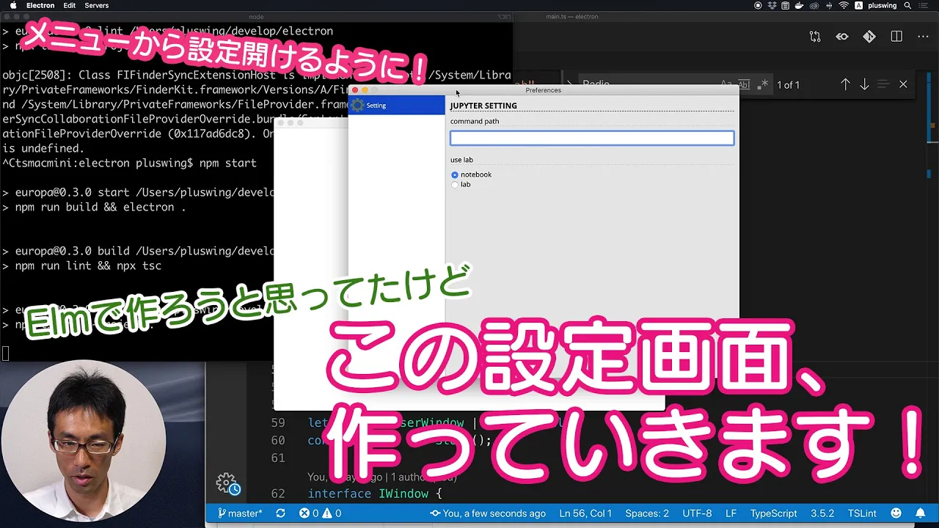The width and height of the screenshot is (939, 528).
Task: Open the Edit menu
Action: [70, 5]
